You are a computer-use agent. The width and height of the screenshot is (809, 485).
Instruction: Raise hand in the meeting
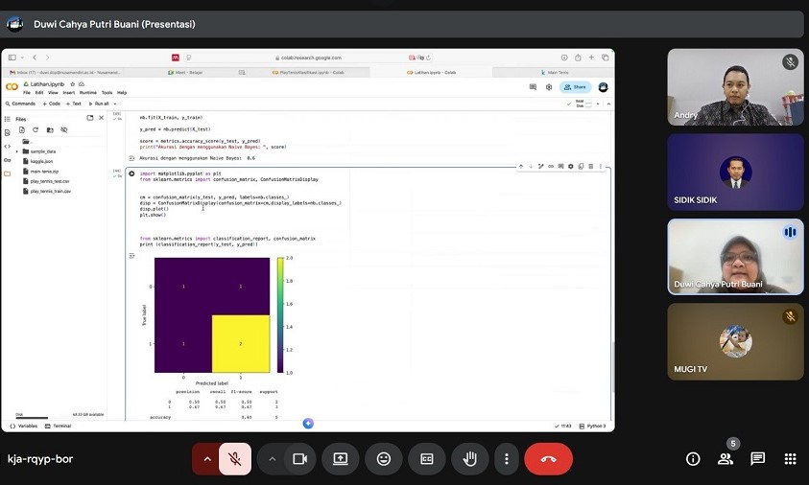(x=470, y=459)
